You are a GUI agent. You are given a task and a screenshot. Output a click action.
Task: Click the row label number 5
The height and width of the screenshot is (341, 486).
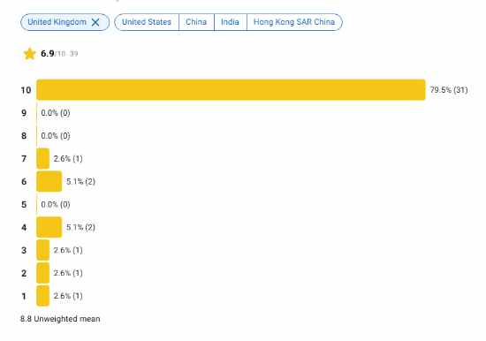(24, 205)
